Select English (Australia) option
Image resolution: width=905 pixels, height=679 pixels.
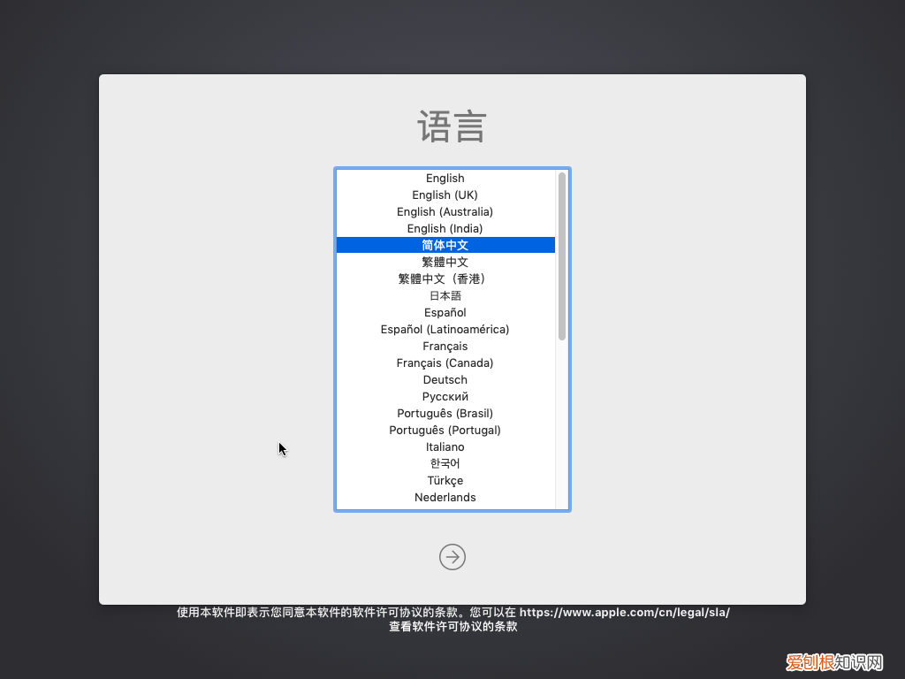click(x=445, y=212)
